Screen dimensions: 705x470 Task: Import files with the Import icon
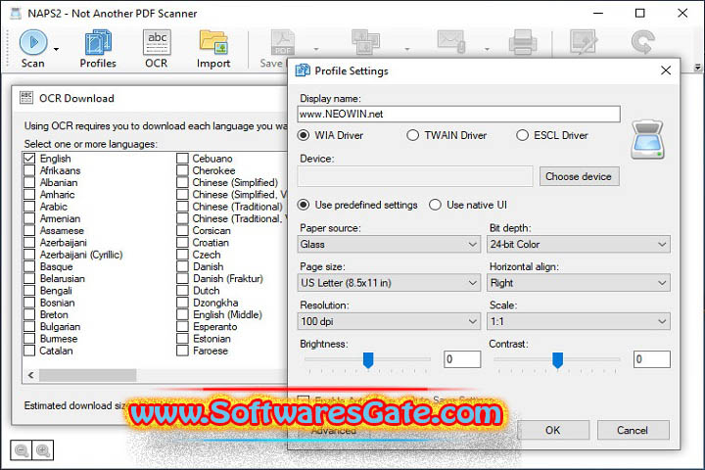[x=213, y=49]
